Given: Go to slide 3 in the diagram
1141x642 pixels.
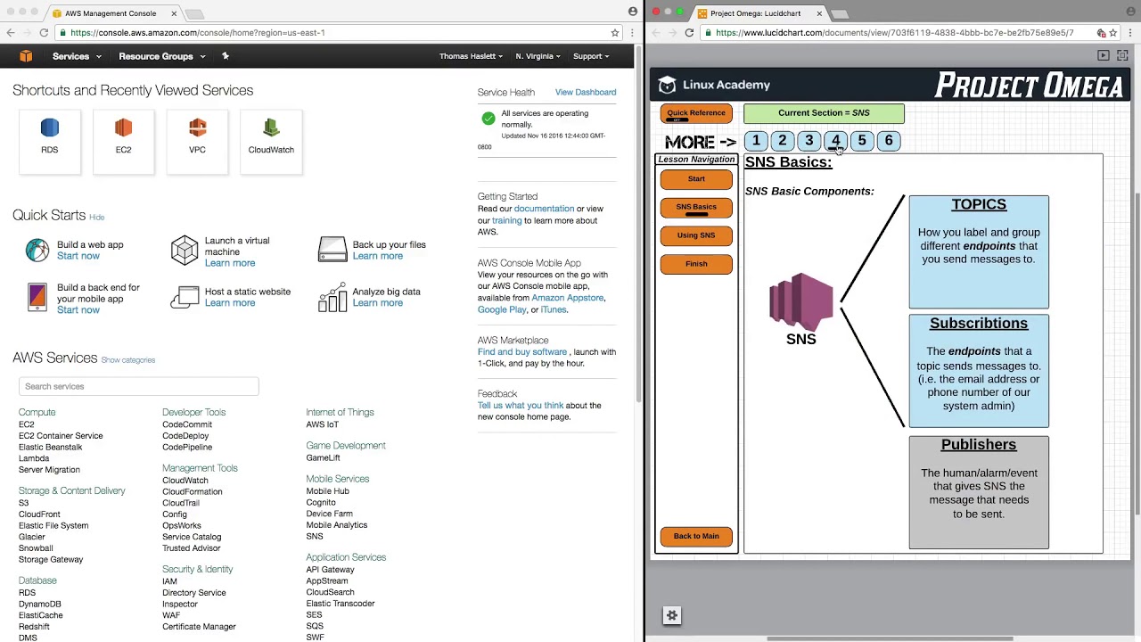Looking at the screenshot, I should coord(809,141).
